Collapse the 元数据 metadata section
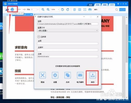The height and width of the screenshot is (103, 131). (x=39, y=37)
